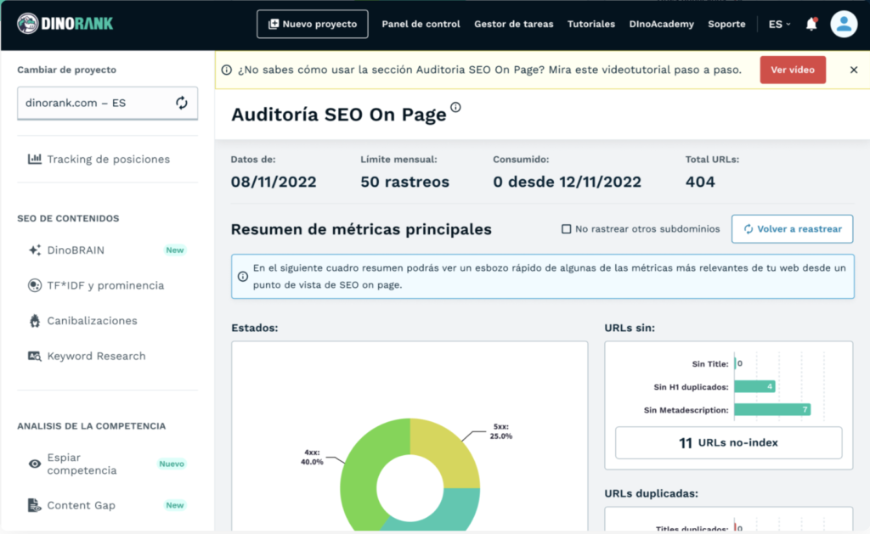Open the user profile avatar
This screenshot has height=534, width=870.
844,24
